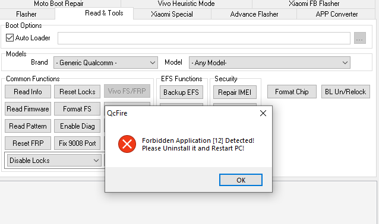Go to the APP Converter tab

point(336,14)
